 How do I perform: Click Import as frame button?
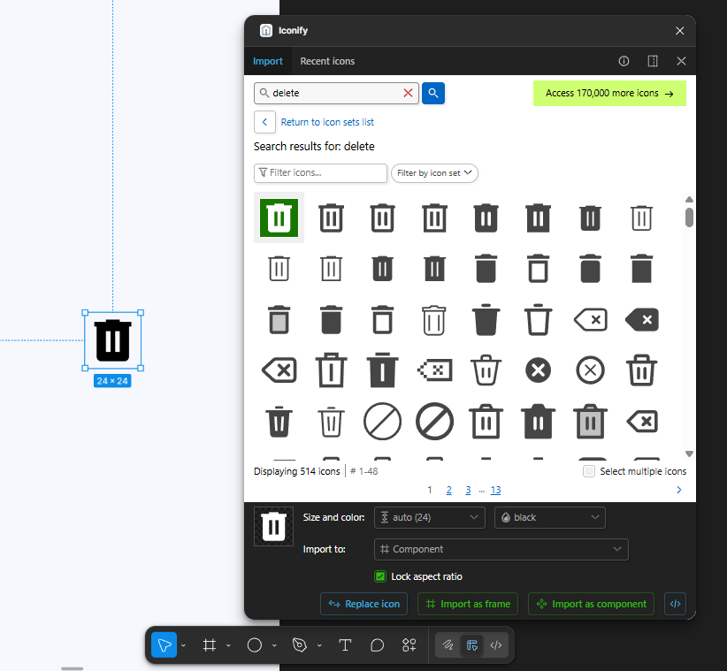tap(468, 604)
